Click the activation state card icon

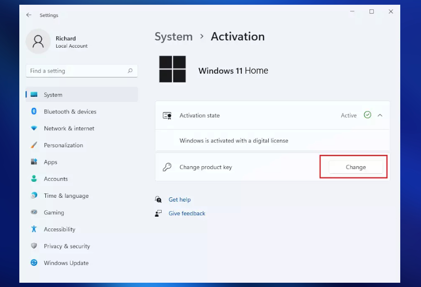coord(167,115)
